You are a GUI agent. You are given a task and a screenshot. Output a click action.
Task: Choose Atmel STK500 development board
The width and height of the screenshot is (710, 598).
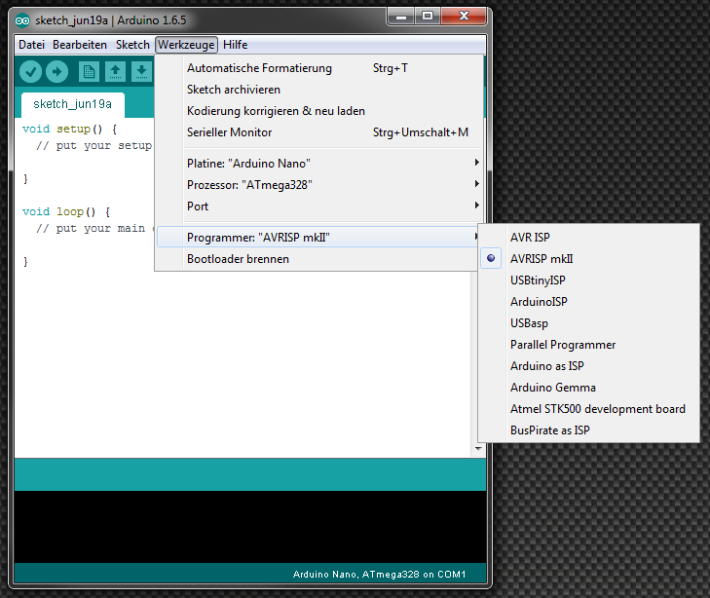point(588,409)
